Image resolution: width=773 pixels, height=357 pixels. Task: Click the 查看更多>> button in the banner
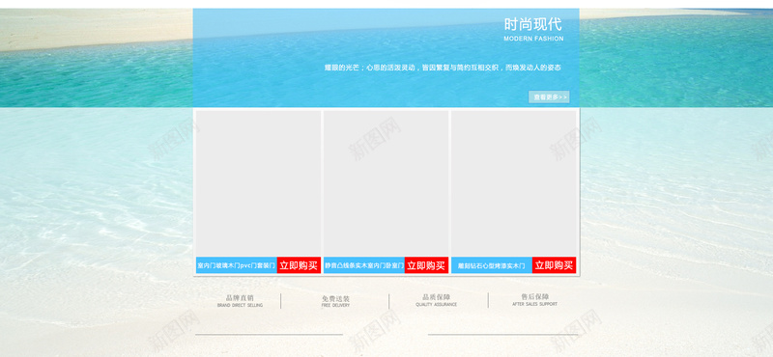[x=549, y=97]
